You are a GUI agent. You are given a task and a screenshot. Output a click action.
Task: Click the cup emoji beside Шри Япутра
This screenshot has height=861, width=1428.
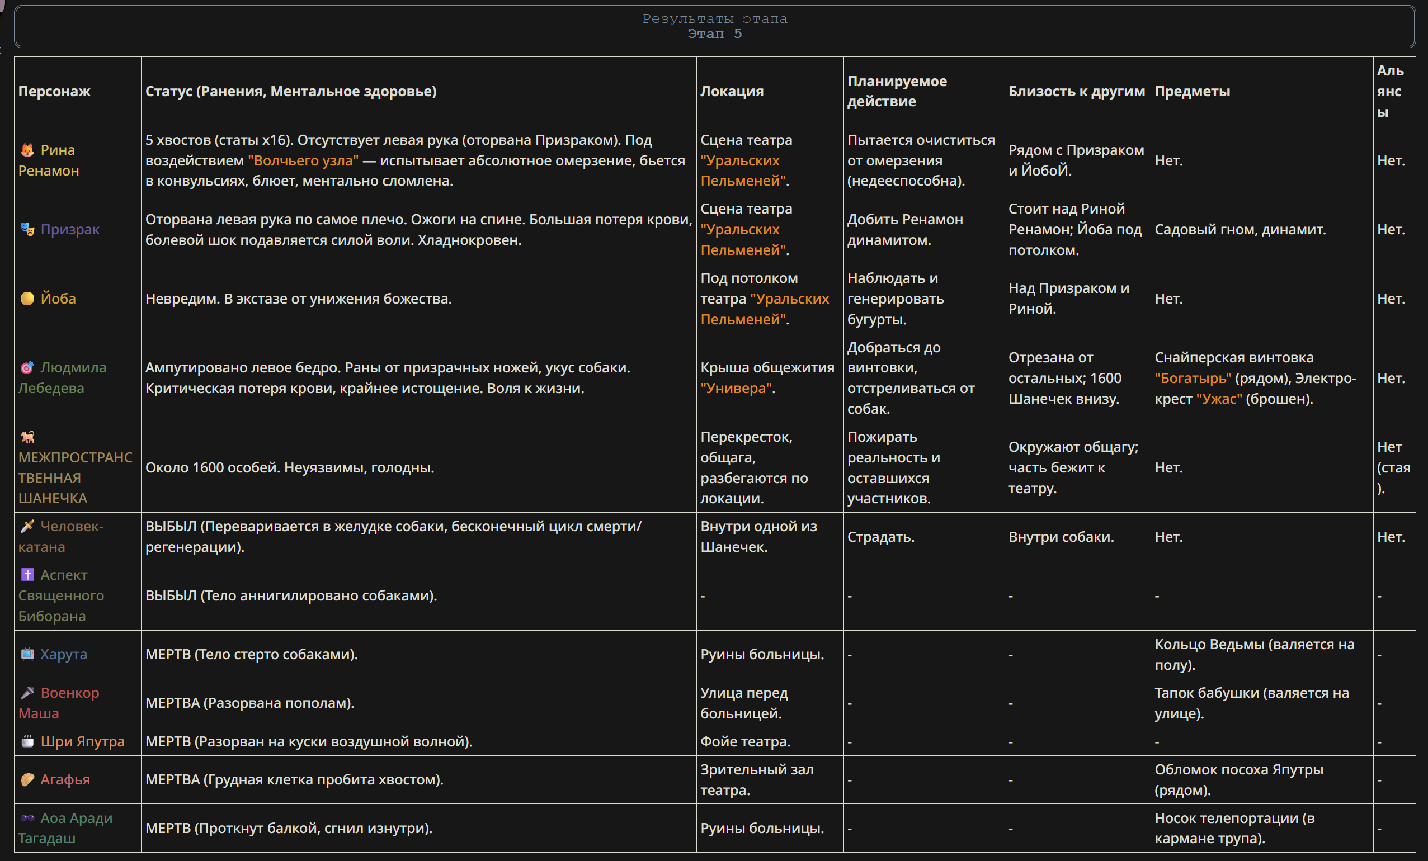27,742
